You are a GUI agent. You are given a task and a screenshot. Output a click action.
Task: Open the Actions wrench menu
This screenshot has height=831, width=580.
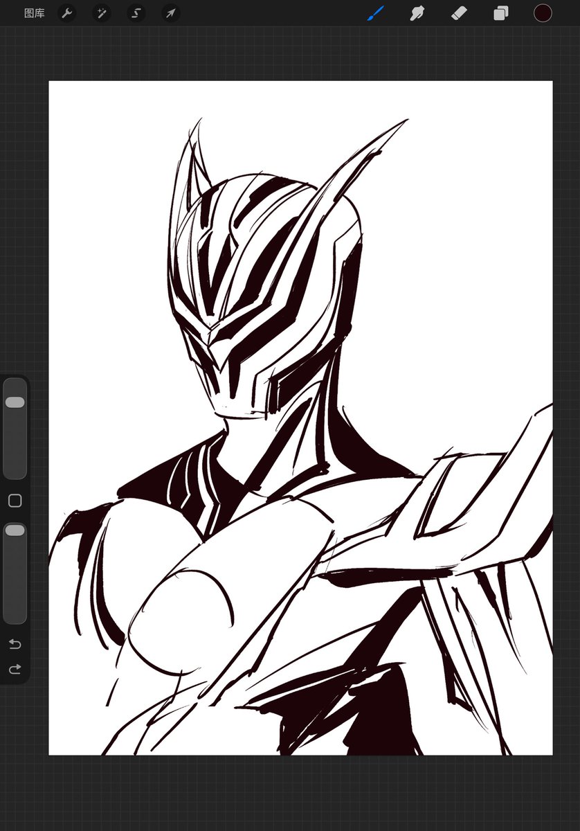pyautogui.click(x=66, y=13)
